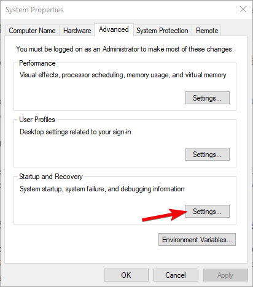Close the System Properties window
This screenshot has width=253, height=287.
click(x=243, y=9)
